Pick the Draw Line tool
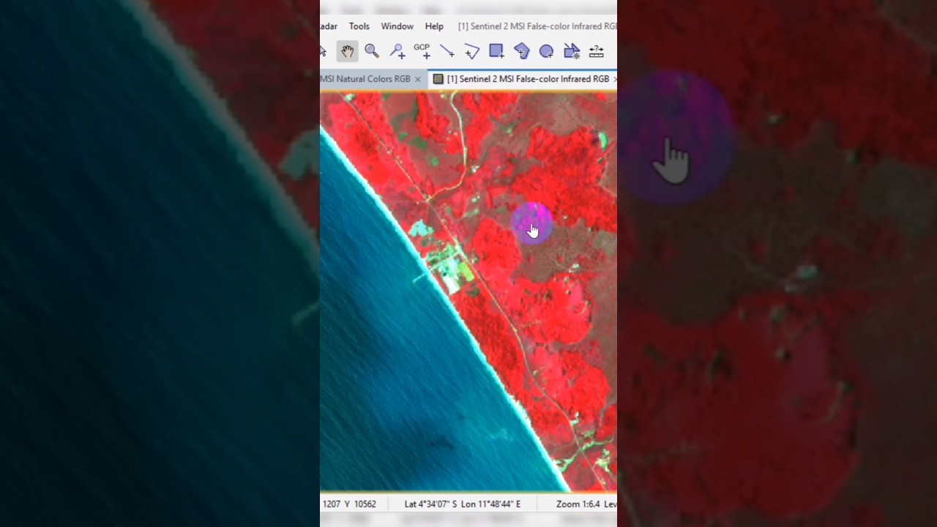The image size is (937, 527). [447, 51]
